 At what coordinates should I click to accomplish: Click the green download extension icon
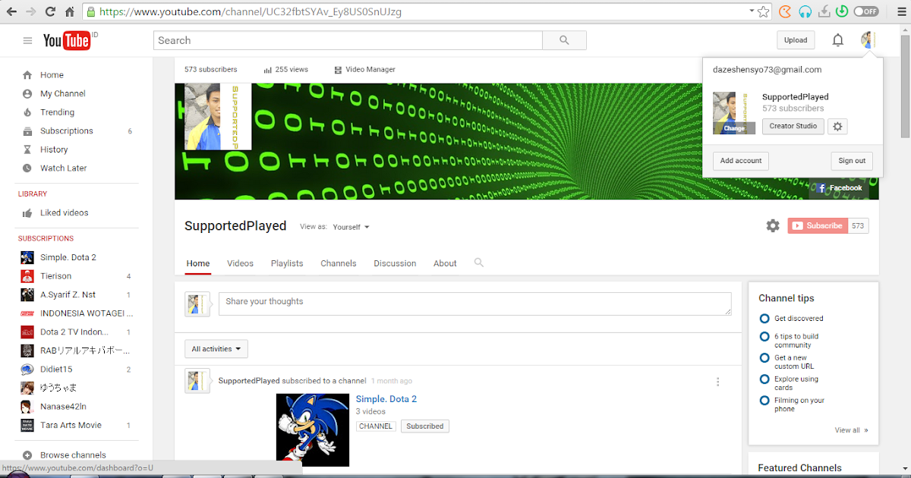[842, 11]
